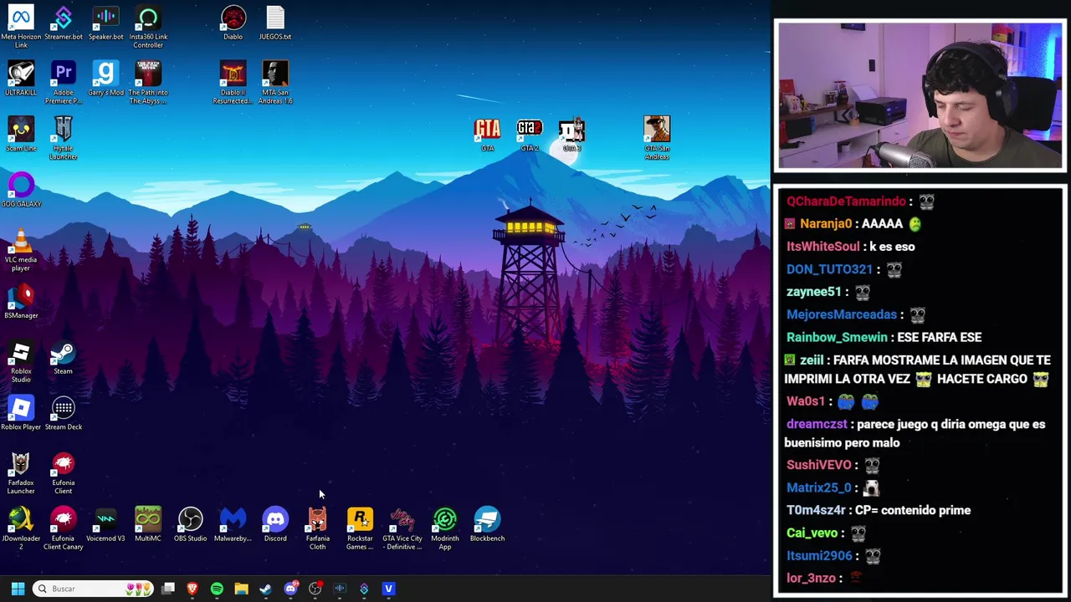Open VLC media player shortcut
This screenshot has width=1071, height=602.
[21, 249]
